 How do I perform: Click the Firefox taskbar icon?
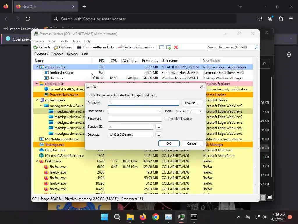coord(143,217)
